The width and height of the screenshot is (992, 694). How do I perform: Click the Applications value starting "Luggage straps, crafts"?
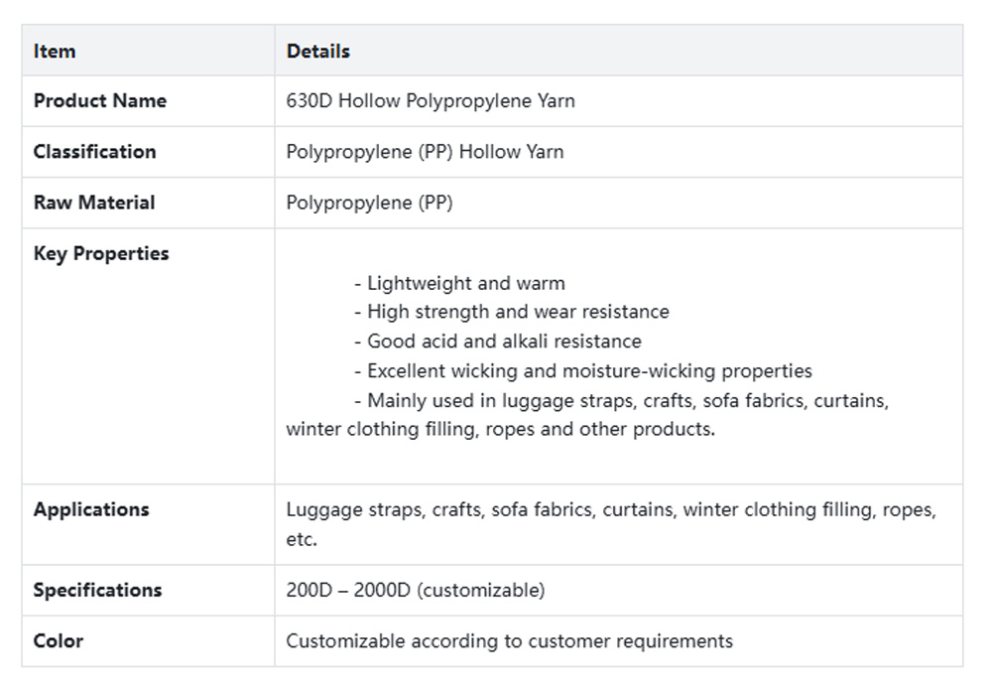(610, 510)
